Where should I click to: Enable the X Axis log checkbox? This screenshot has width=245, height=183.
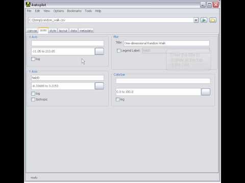click(x=33, y=59)
